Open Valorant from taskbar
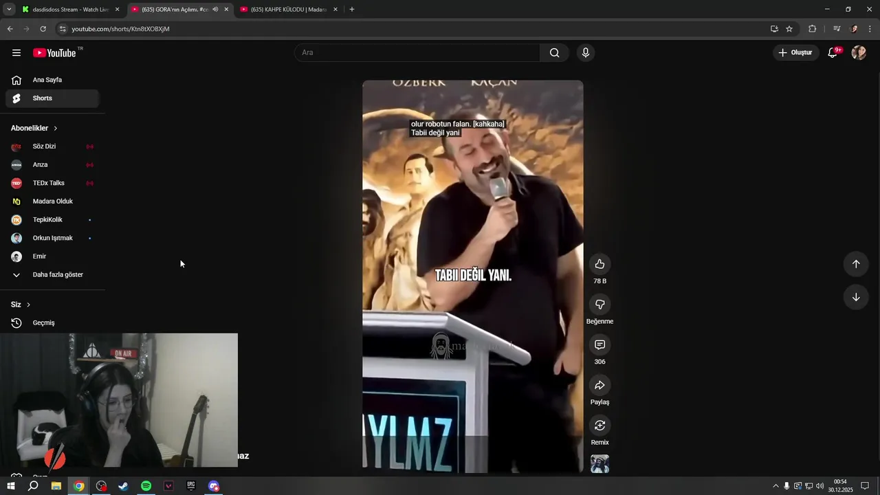This screenshot has width=880, height=495. click(168, 486)
